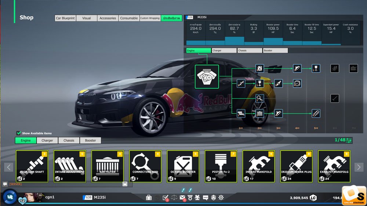Click the item filter sliders icon next to 1/48
This screenshot has width=367, height=206.
pos(349,140)
